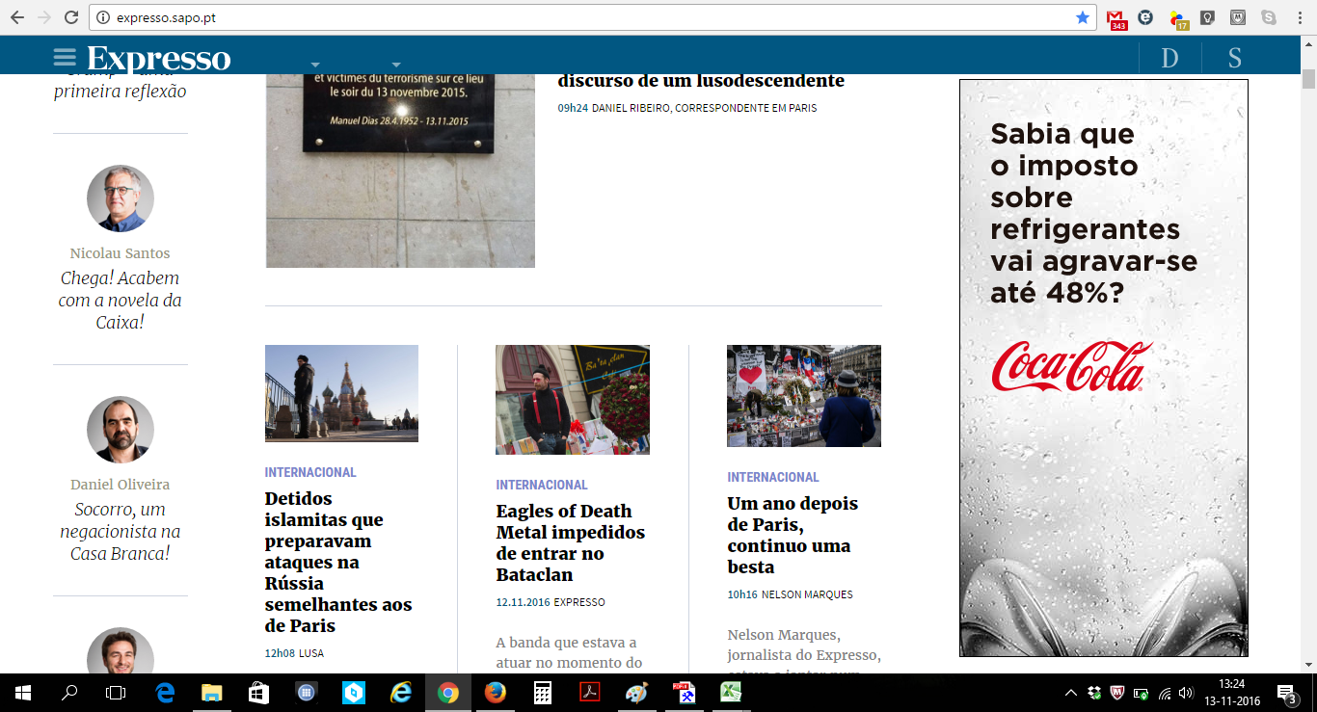The image size is (1317, 712).
Task: Click the byline 'NELSON MARQUES'
Action: pos(807,594)
